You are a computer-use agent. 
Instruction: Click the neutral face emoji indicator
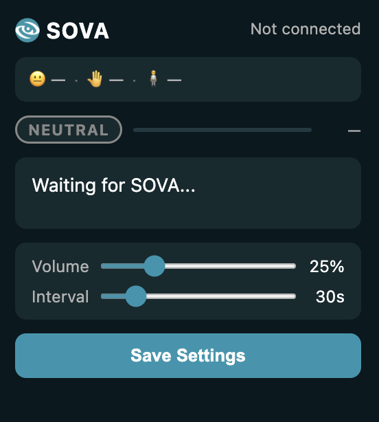click(37, 79)
